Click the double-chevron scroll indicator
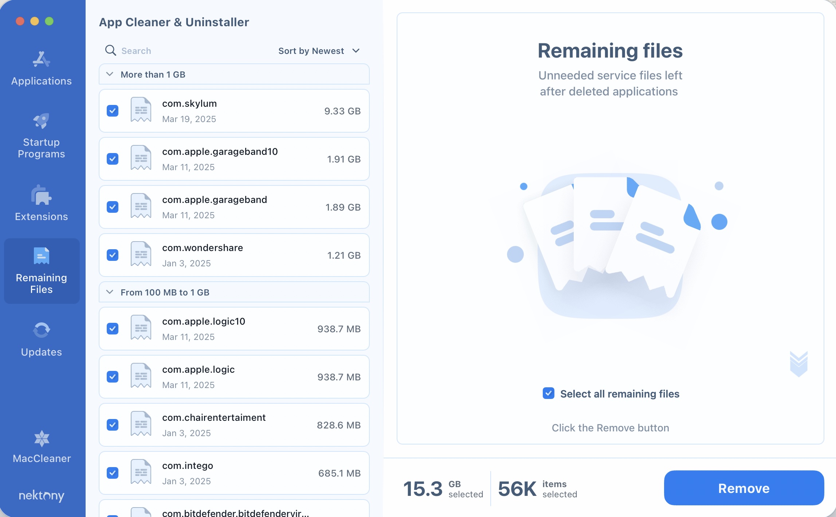836x517 pixels. tap(799, 363)
